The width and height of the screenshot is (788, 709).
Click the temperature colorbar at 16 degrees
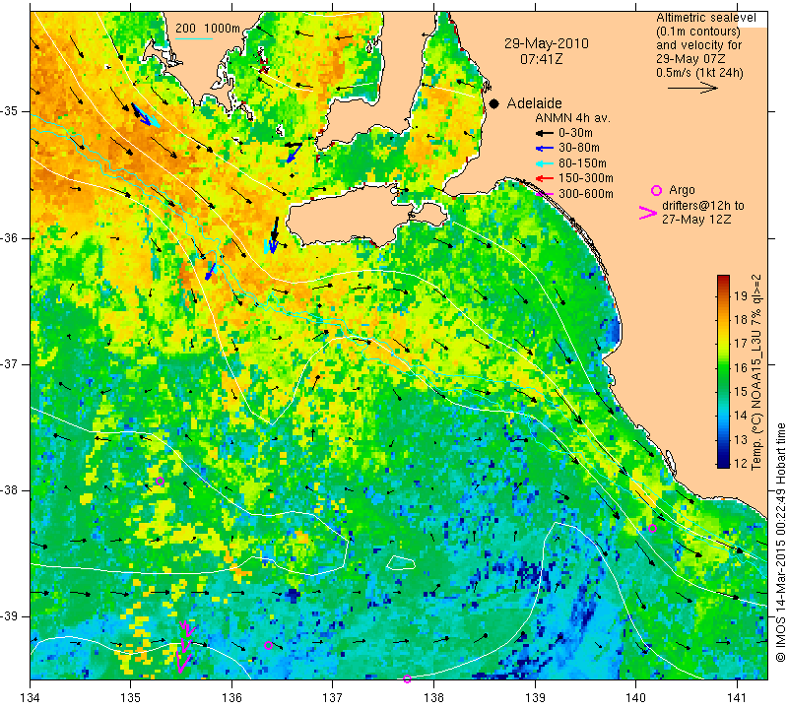(x=723, y=367)
